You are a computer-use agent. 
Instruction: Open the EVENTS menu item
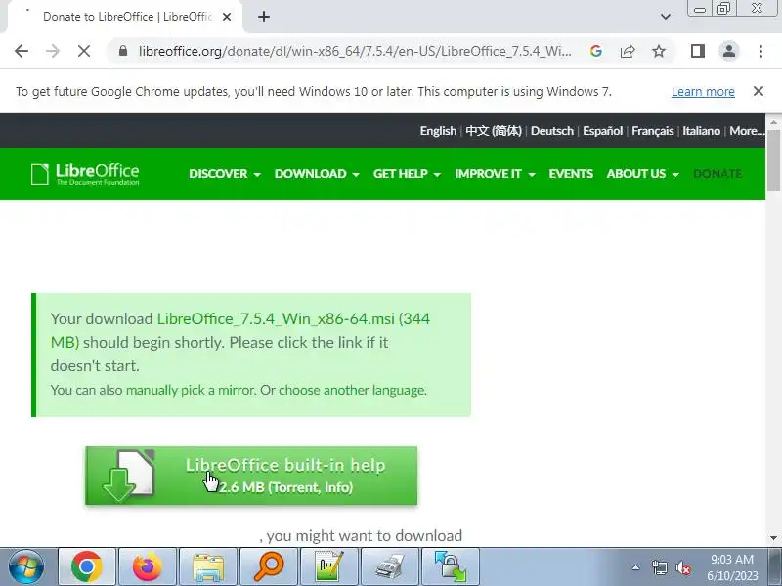(x=571, y=174)
